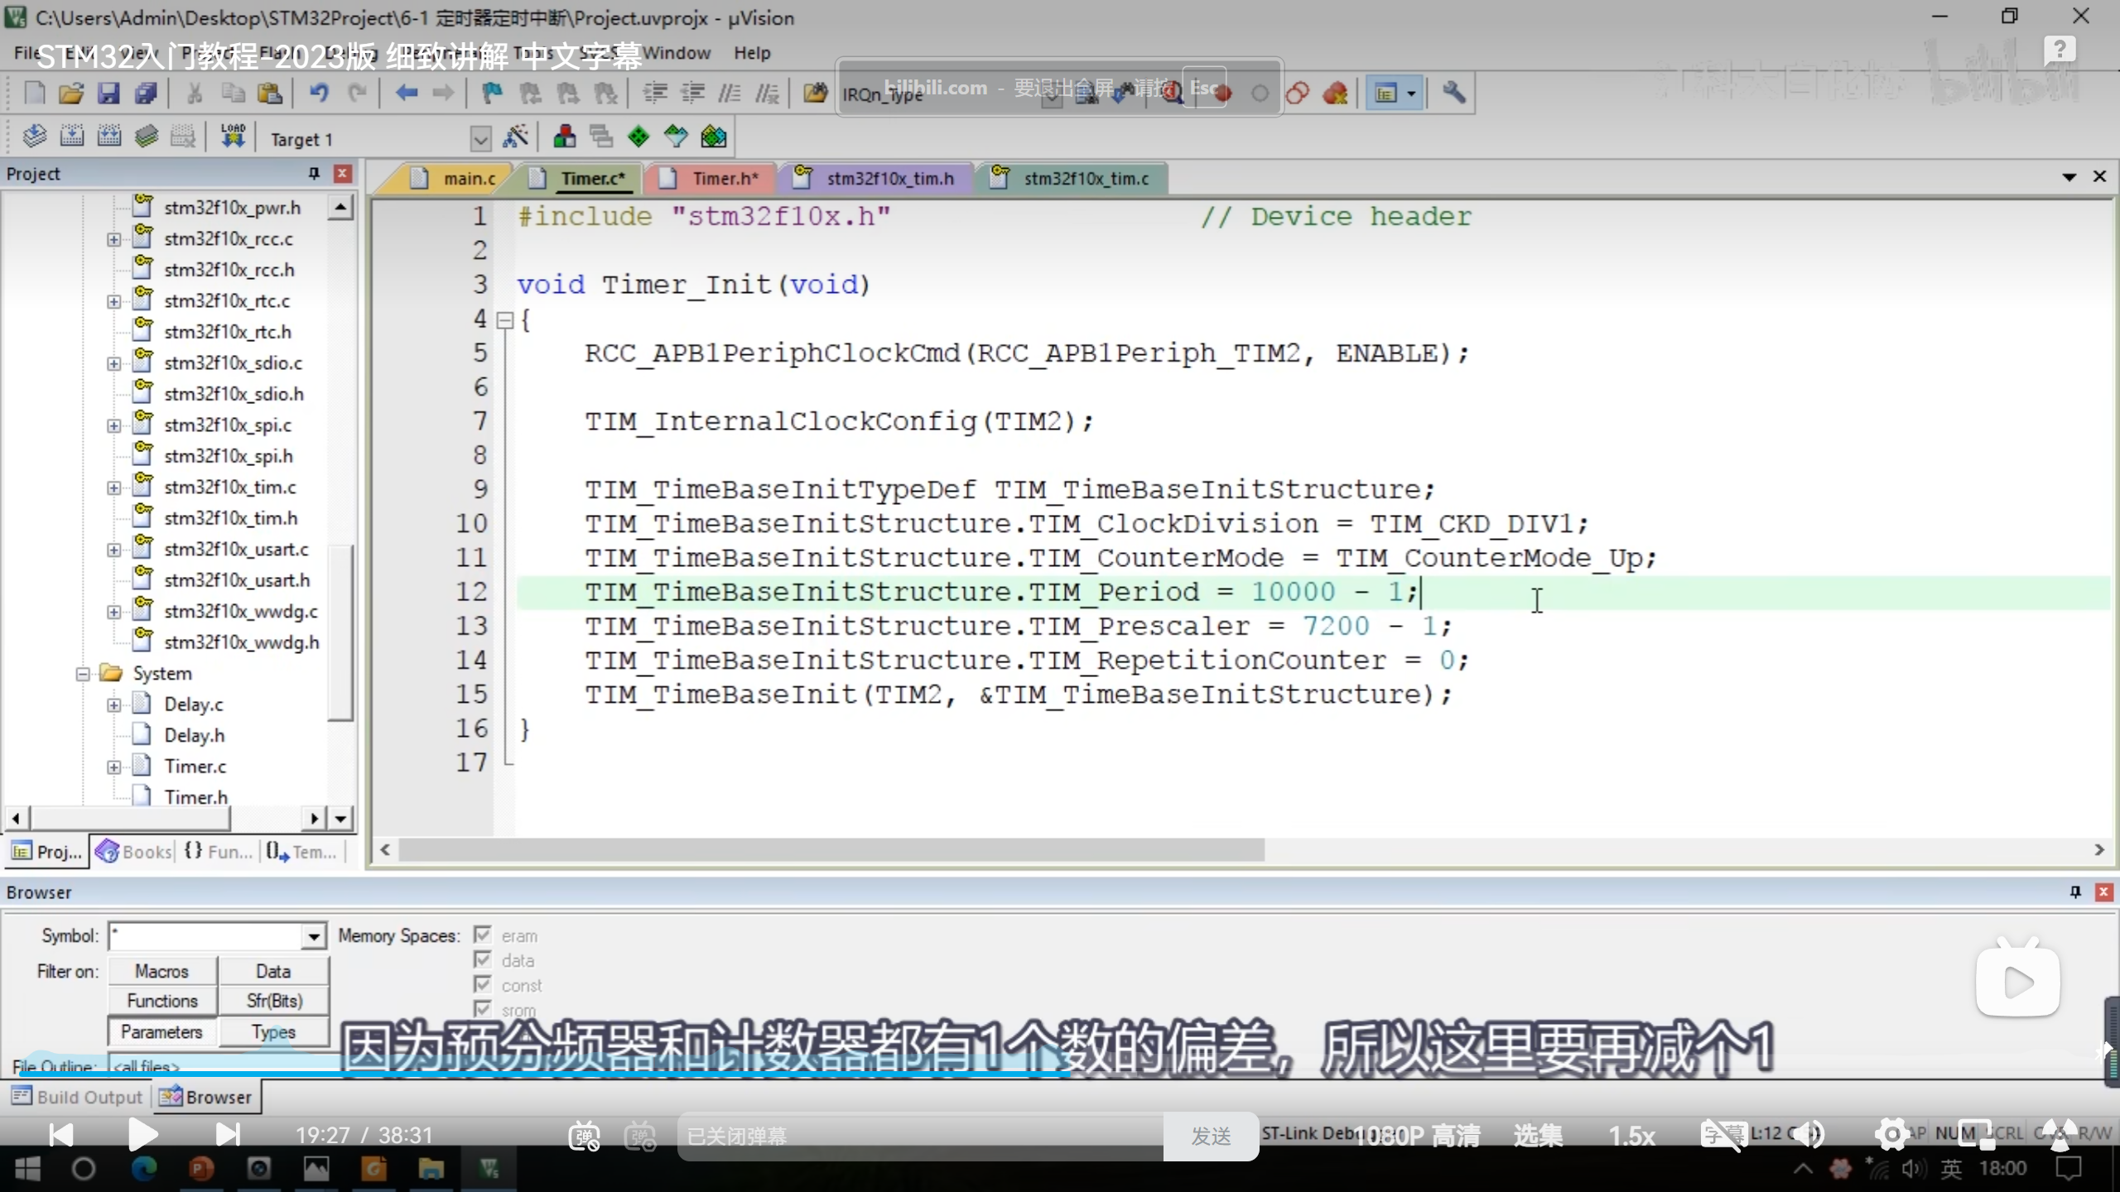The image size is (2120, 1192).
Task: Click the Functions filter button
Action: click(162, 1001)
